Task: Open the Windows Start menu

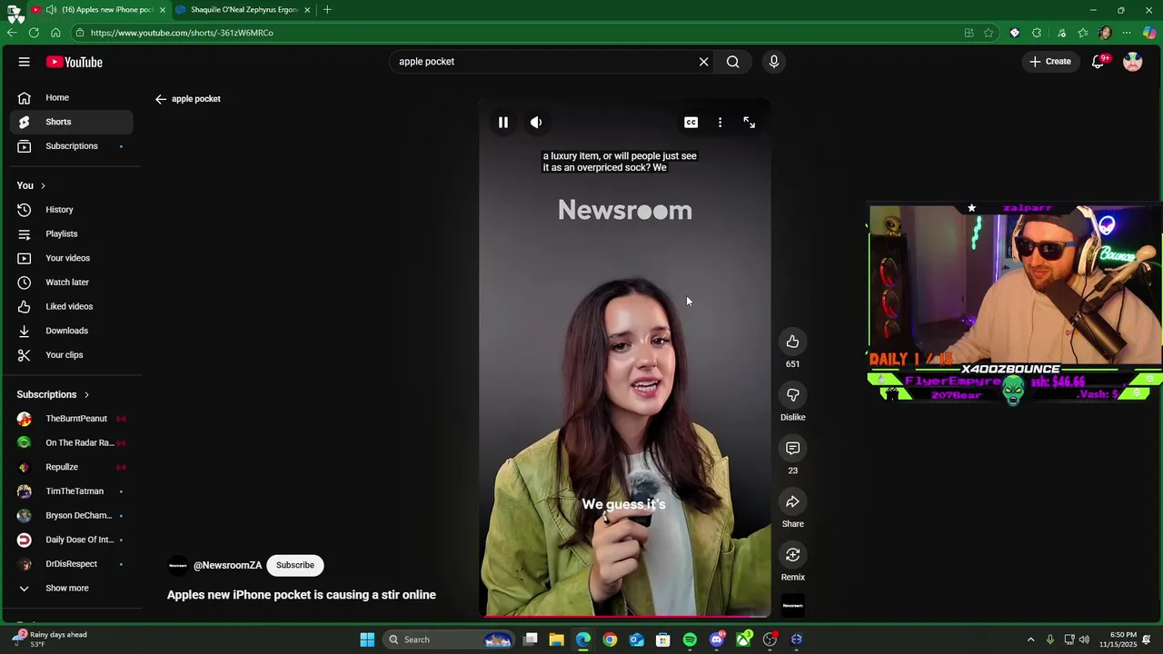Action: pyautogui.click(x=367, y=639)
